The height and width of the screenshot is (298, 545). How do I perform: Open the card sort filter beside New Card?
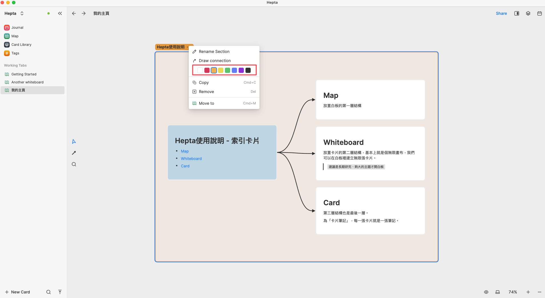[60, 292]
